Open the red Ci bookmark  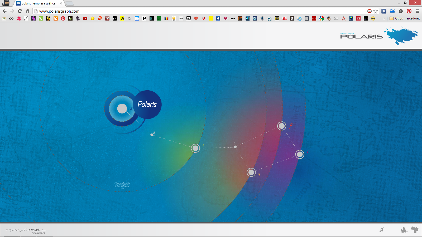coord(358,18)
